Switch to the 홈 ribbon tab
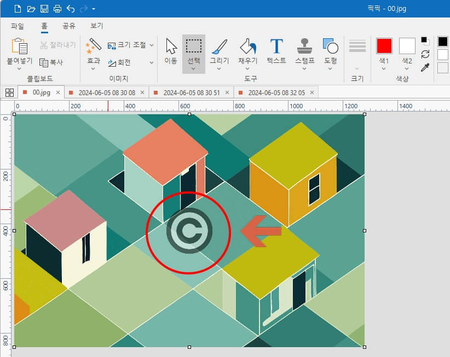 (44, 26)
